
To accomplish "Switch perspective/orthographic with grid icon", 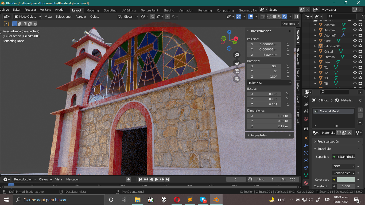I will coord(237,79).
